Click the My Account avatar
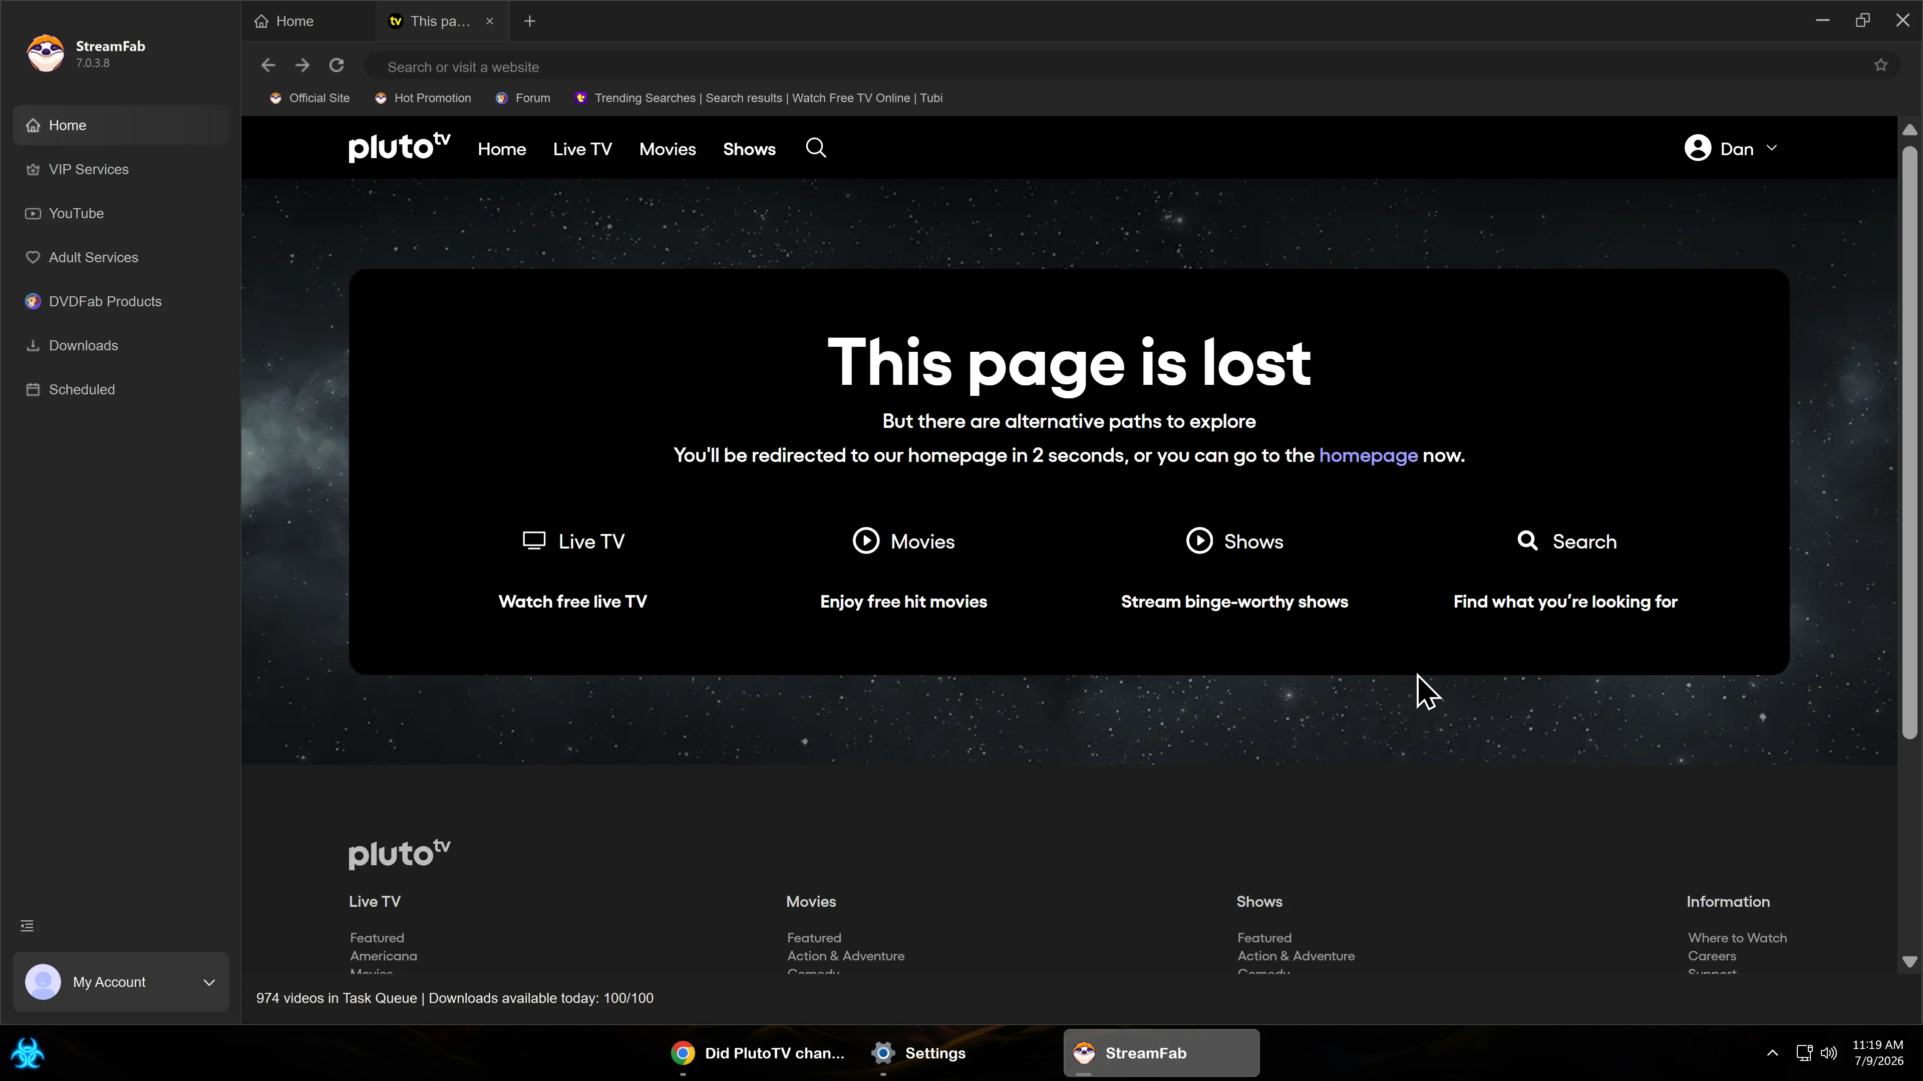 (x=43, y=982)
